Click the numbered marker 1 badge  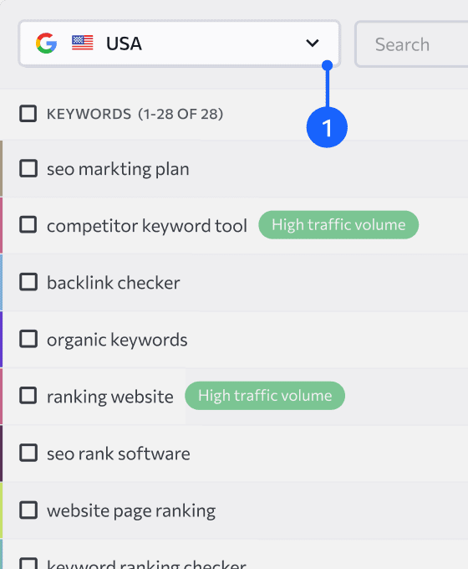coord(327,127)
